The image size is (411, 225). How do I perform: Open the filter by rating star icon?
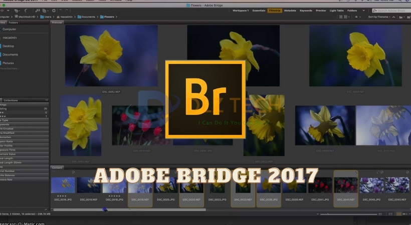coord(357,16)
